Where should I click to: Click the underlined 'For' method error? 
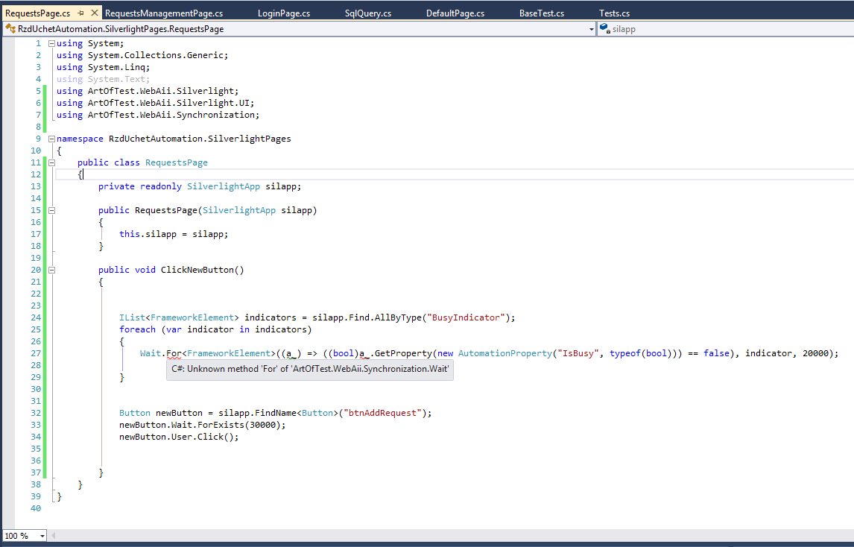coord(173,353)
